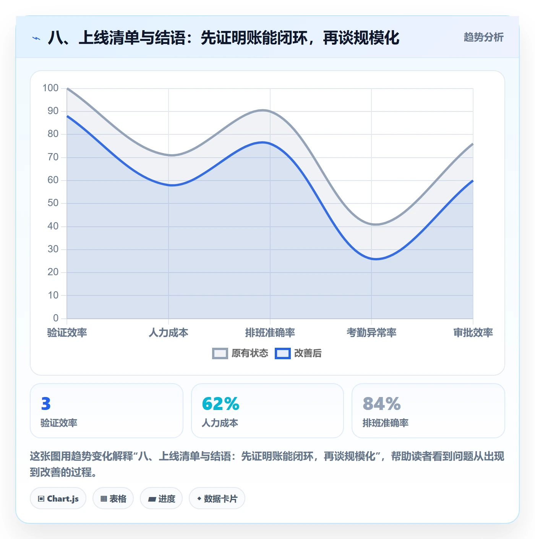Click the gray line peak at 排班准确率
This screenshot has width=535, height=539.
click(270, 111)
